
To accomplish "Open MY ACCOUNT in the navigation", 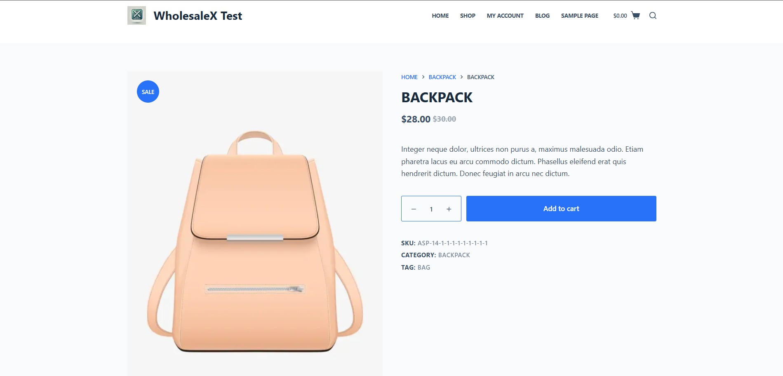I will [505, 16].
